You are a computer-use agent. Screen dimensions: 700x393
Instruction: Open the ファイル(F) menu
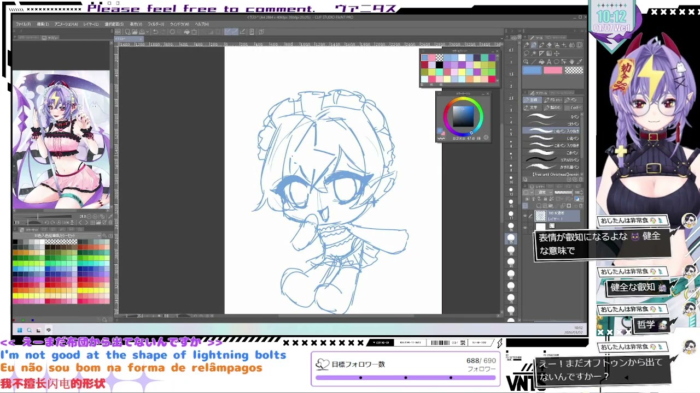[23, 25]
